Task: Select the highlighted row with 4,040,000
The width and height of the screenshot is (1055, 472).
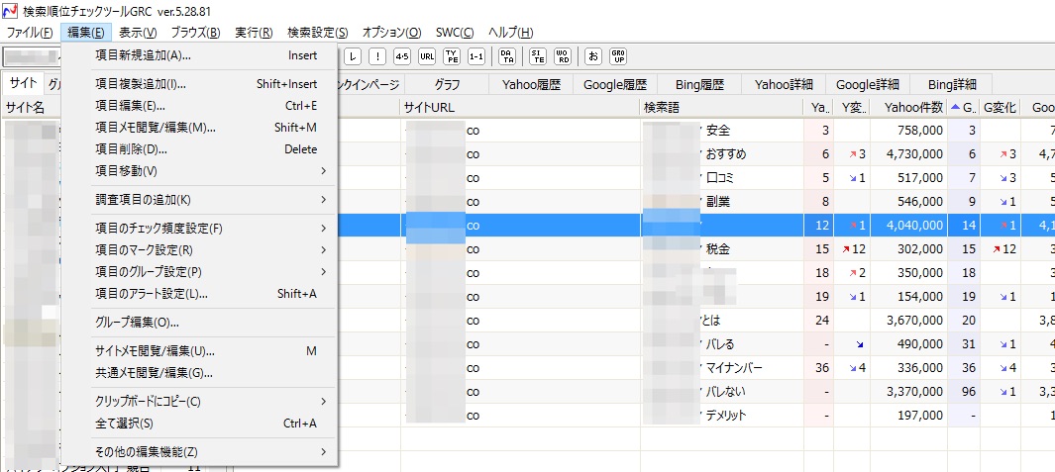Action: click(695, 226)
